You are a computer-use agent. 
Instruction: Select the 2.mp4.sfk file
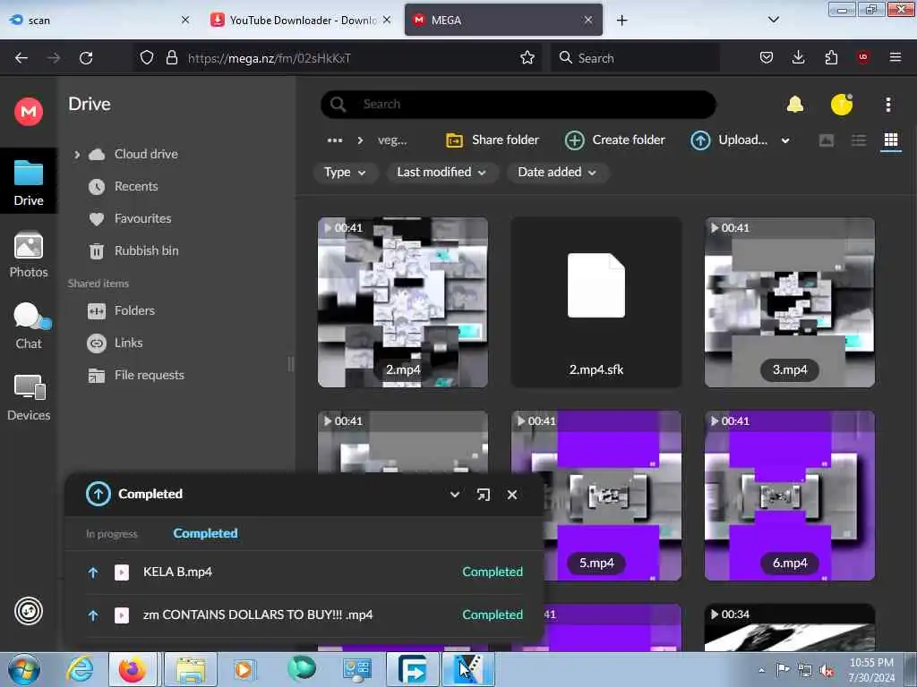tap(596, 302)
